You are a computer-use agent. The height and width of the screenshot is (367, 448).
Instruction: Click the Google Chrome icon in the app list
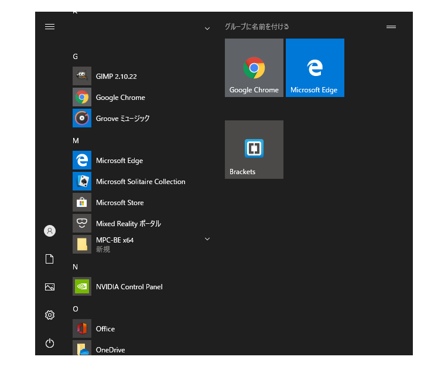coord(82,97)
